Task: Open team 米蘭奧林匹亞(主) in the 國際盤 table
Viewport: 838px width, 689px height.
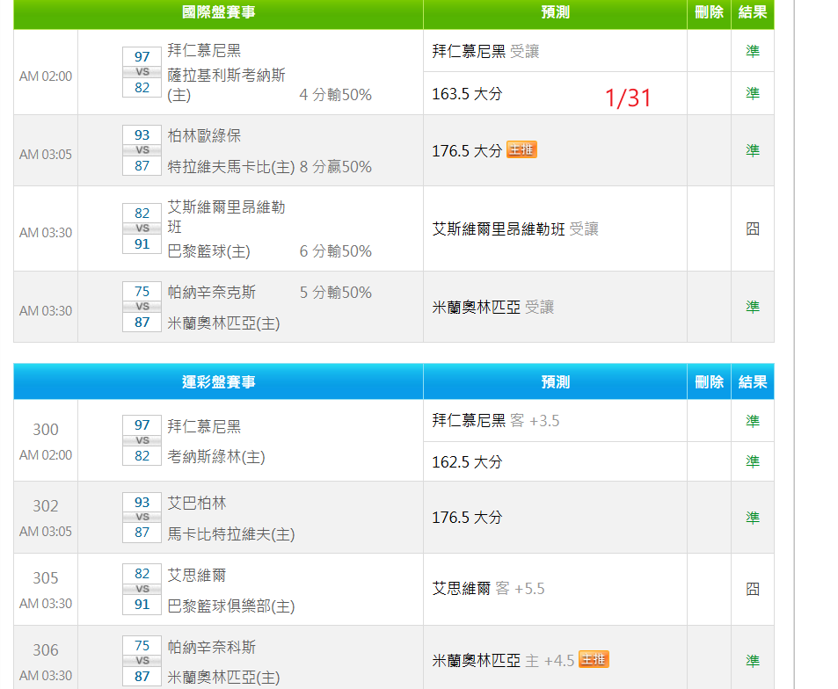Action: click(223, 323)
